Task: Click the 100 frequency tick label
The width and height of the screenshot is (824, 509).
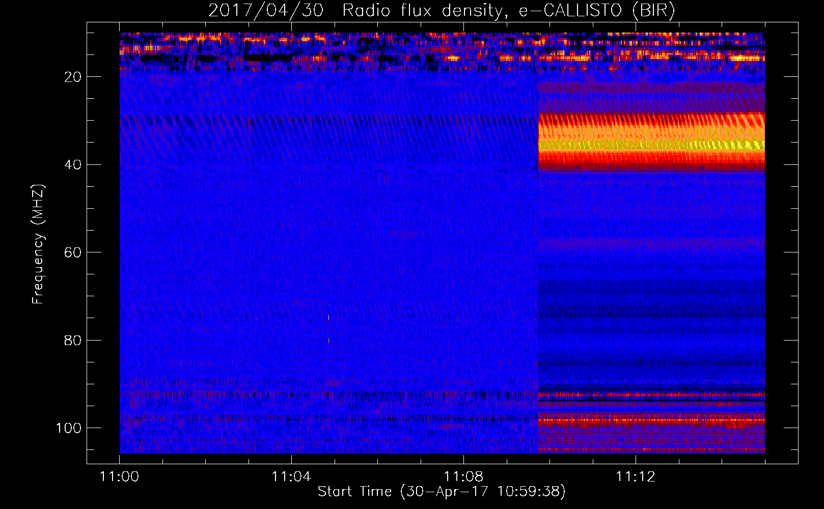Action: [69, 428]
